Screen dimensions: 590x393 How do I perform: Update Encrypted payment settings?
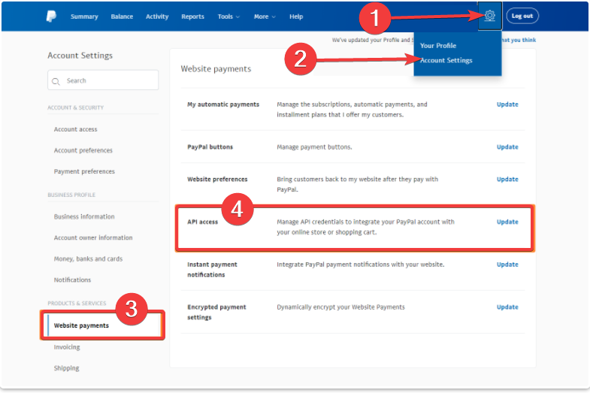507,307
